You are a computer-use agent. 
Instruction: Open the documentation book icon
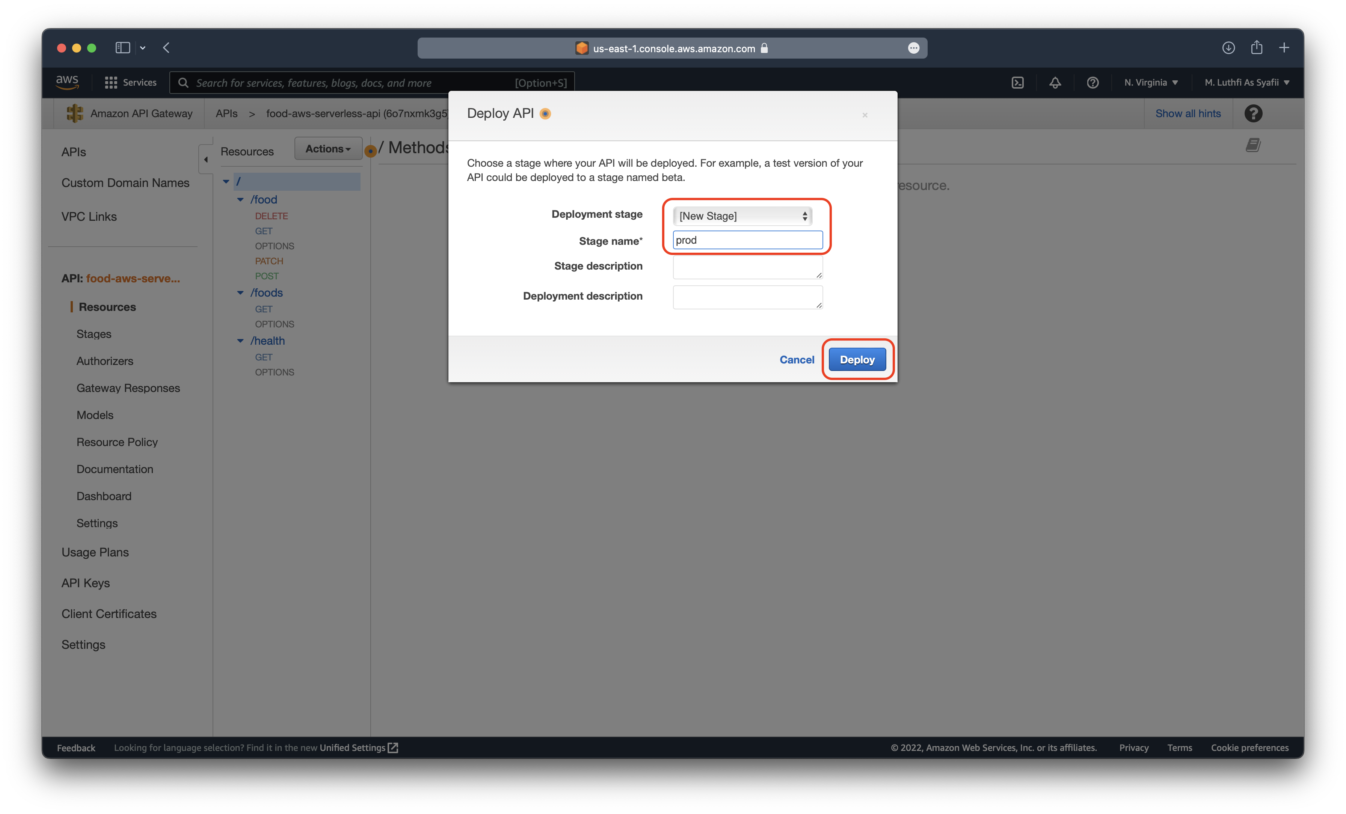pyautogui.click(x=1253, y=145)
